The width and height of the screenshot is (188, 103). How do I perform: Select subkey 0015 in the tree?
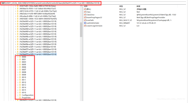pos(24,90)
